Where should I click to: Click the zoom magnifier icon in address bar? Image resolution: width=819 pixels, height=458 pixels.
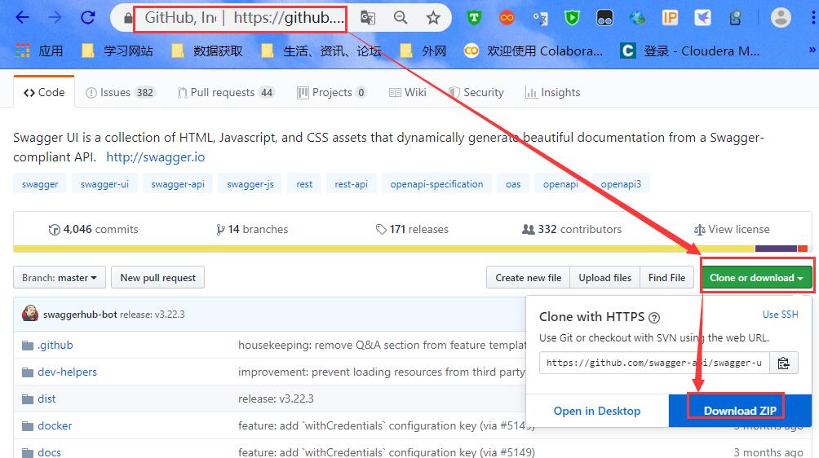401,18
